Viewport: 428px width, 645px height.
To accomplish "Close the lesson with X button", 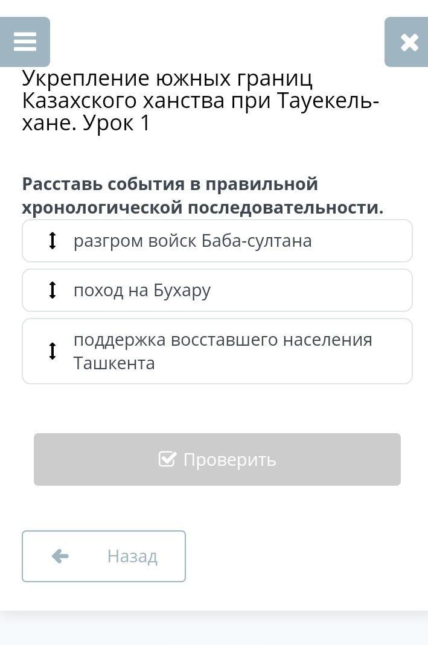I will pos(407,42).
